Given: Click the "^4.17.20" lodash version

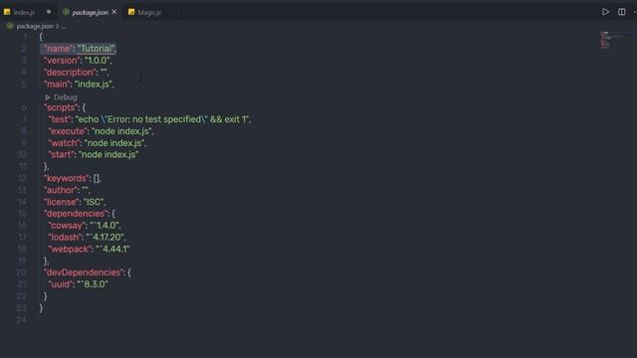Looking at the screenshot, I should (x=106, y=237).
